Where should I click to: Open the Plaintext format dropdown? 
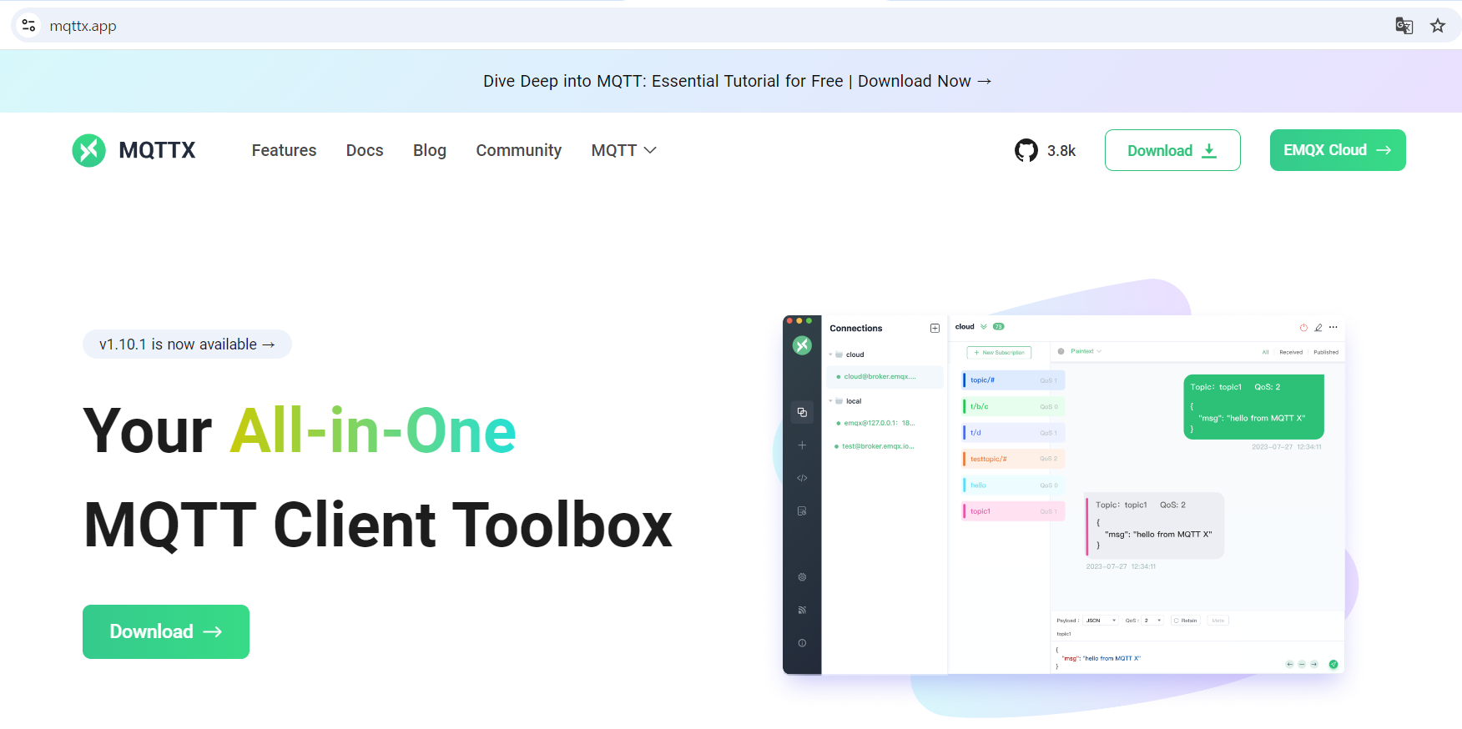(1086, 351)
